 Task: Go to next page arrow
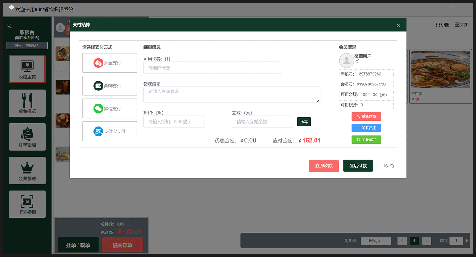pos(426,241)
